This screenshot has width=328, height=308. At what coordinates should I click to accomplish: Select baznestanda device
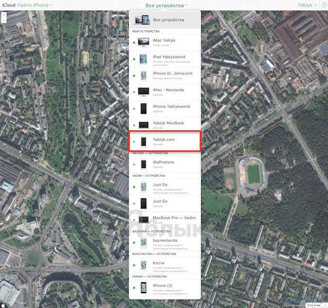coord(165,243)
